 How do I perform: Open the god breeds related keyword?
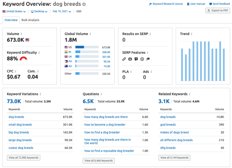coord(168,125)
